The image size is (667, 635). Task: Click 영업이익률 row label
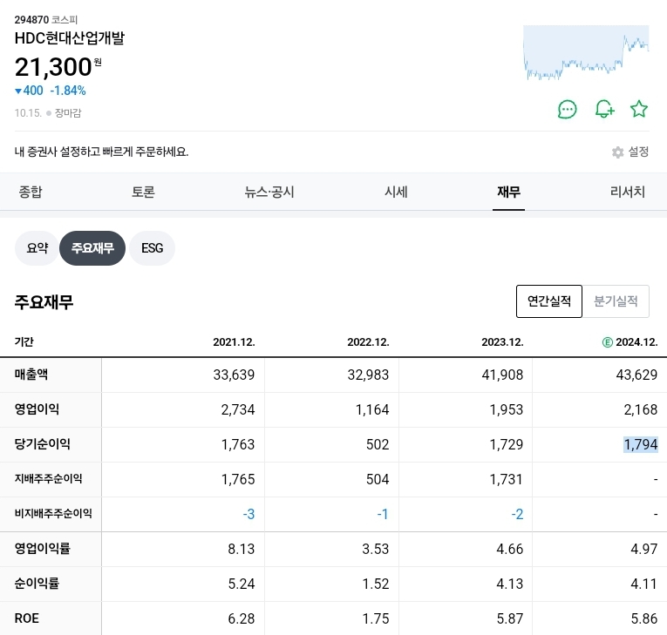coord(42,549)
